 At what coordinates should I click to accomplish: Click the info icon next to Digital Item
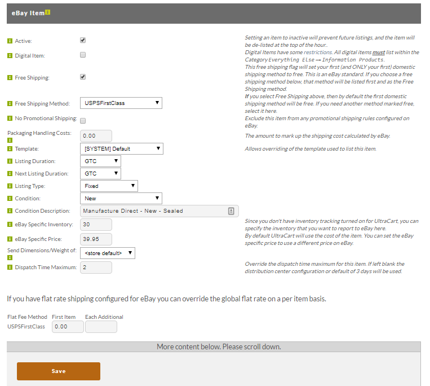(x=10, y=56)
